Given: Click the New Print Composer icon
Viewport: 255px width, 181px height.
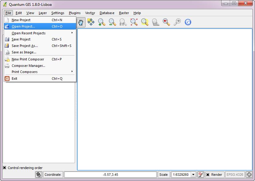Looking at the screenshot, I should click(7, 59).
